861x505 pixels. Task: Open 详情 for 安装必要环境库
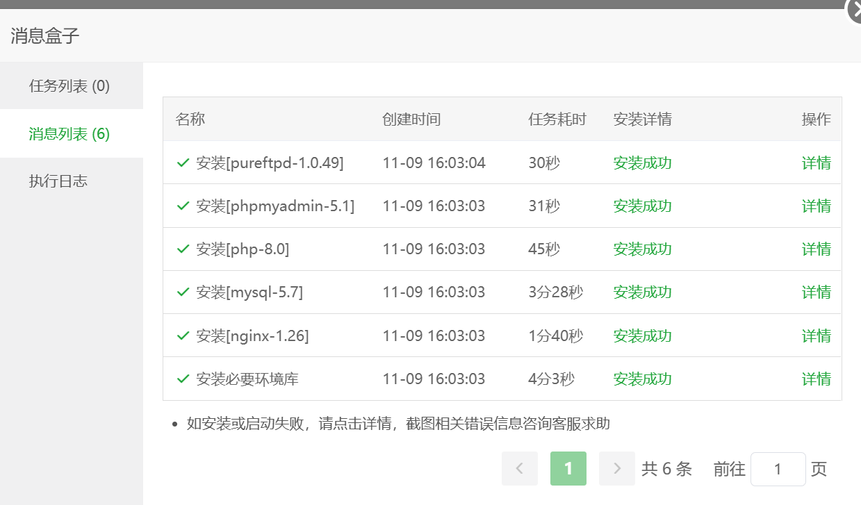[x=816, y=379]
